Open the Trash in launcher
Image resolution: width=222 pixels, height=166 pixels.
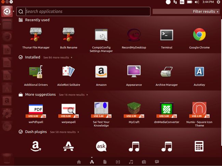click(x=7, y=158)
